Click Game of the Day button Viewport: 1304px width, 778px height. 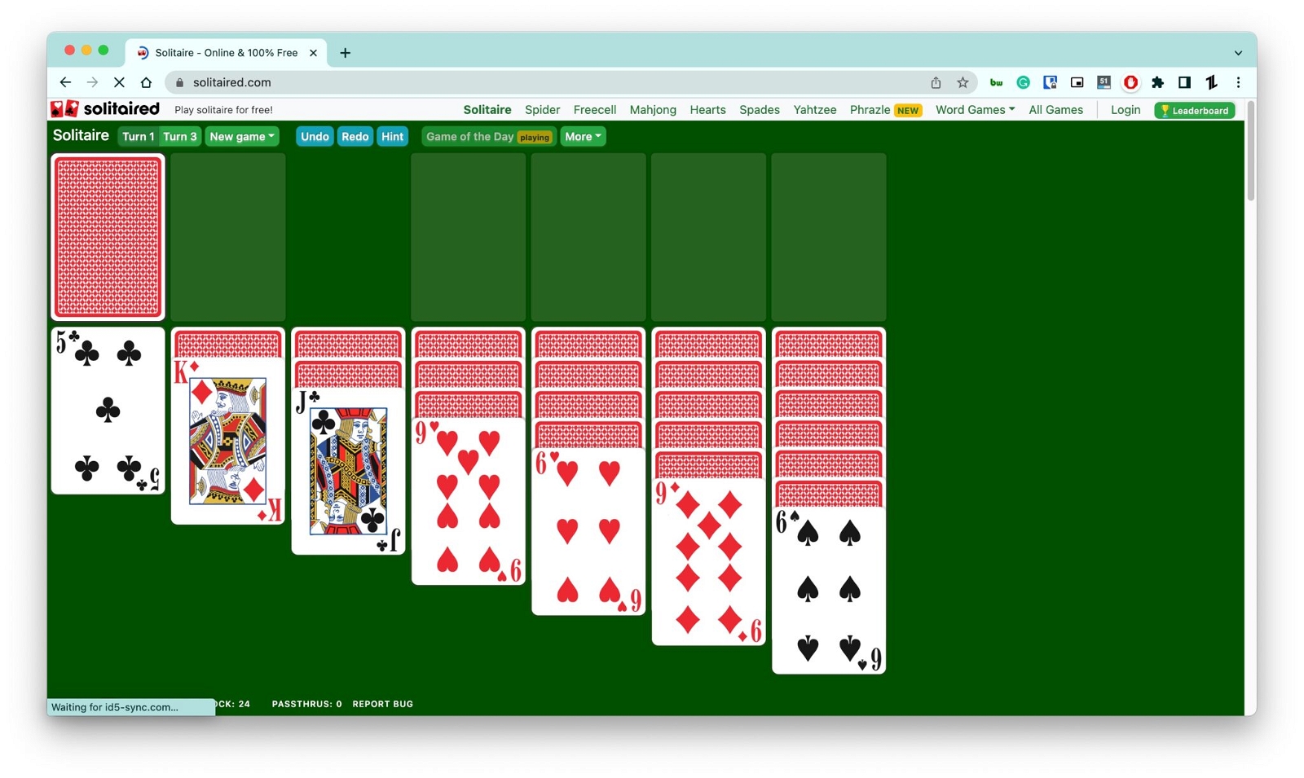pos(488,137)
